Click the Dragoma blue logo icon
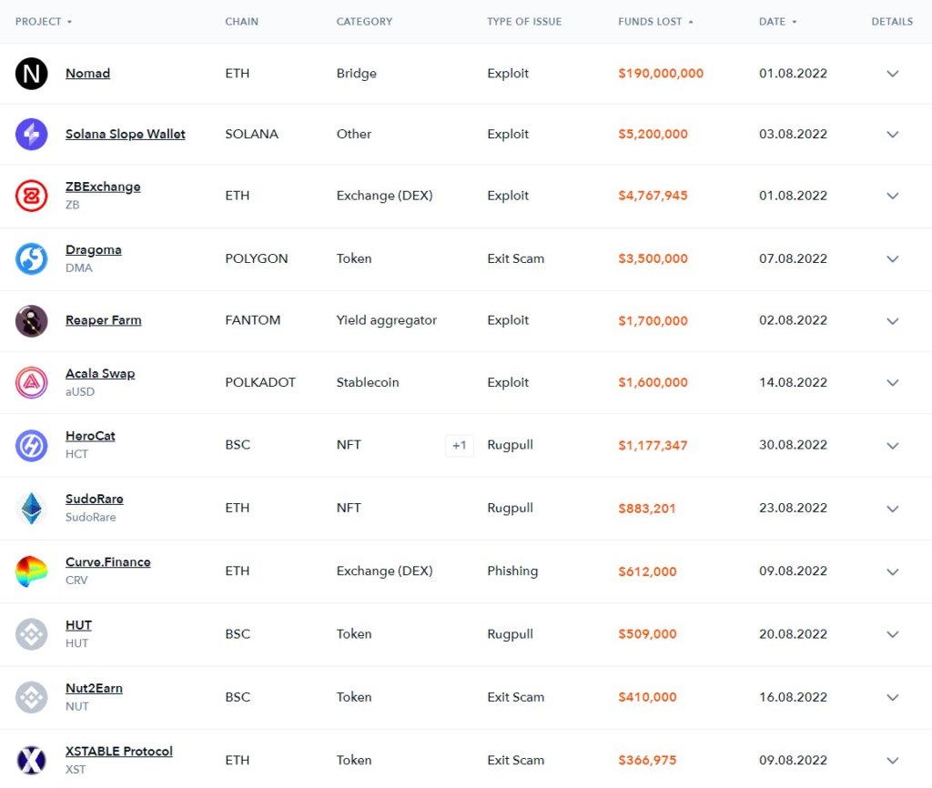Image resolution: width=932 pixels, height=788 pixels. [31, 258]
